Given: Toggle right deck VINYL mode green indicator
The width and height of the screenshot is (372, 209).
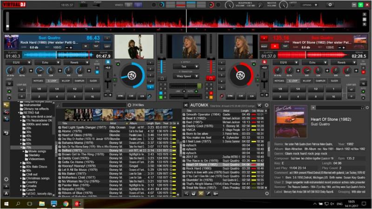Looking at the screenshot, I should click(253, 65).
